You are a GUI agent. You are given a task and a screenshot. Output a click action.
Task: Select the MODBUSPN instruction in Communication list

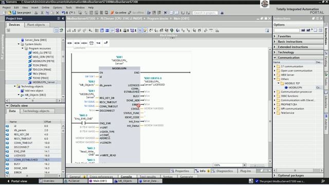295,88
